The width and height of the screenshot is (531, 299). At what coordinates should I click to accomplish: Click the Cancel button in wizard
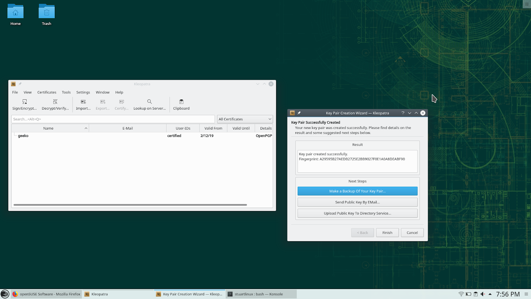412,233
